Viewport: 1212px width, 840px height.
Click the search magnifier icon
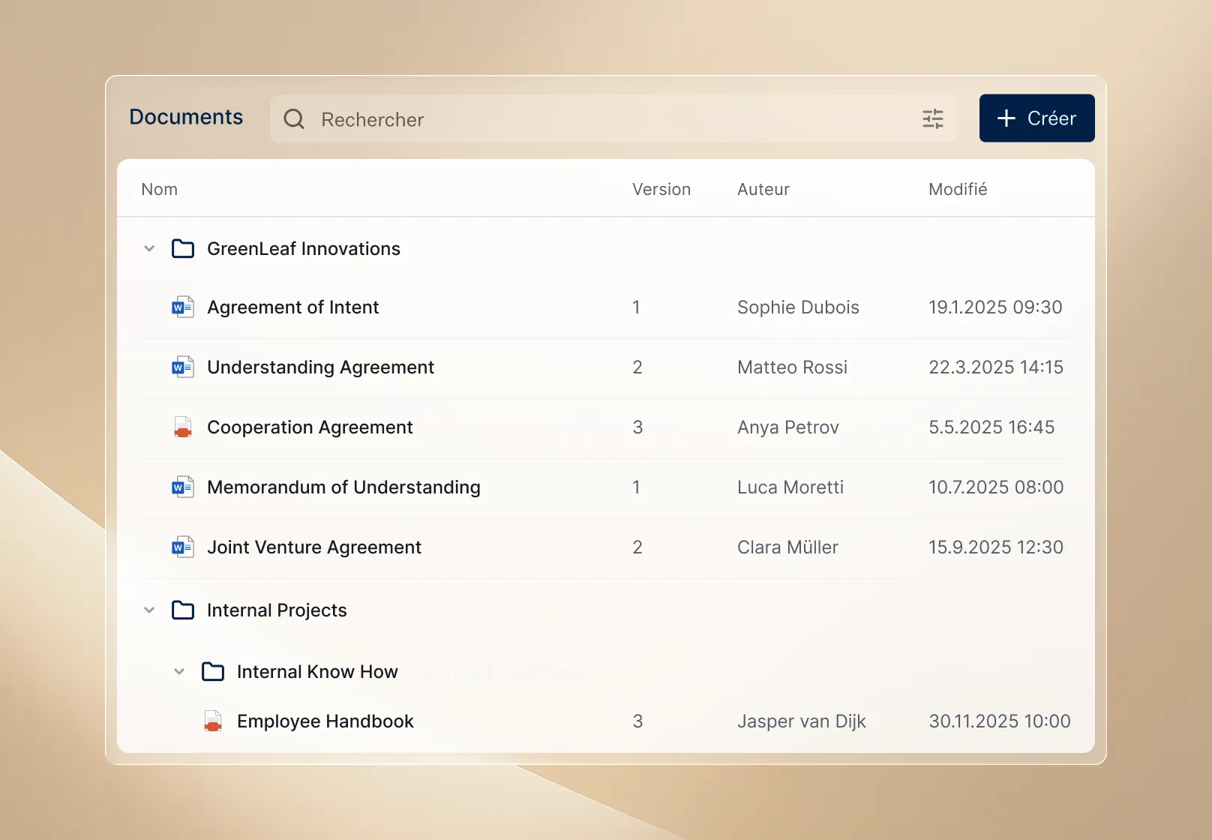pos(294,119)
